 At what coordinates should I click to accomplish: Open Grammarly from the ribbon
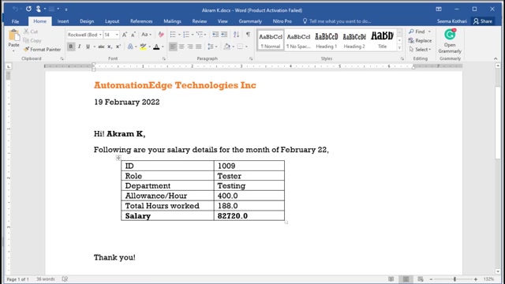click(450, 41)
